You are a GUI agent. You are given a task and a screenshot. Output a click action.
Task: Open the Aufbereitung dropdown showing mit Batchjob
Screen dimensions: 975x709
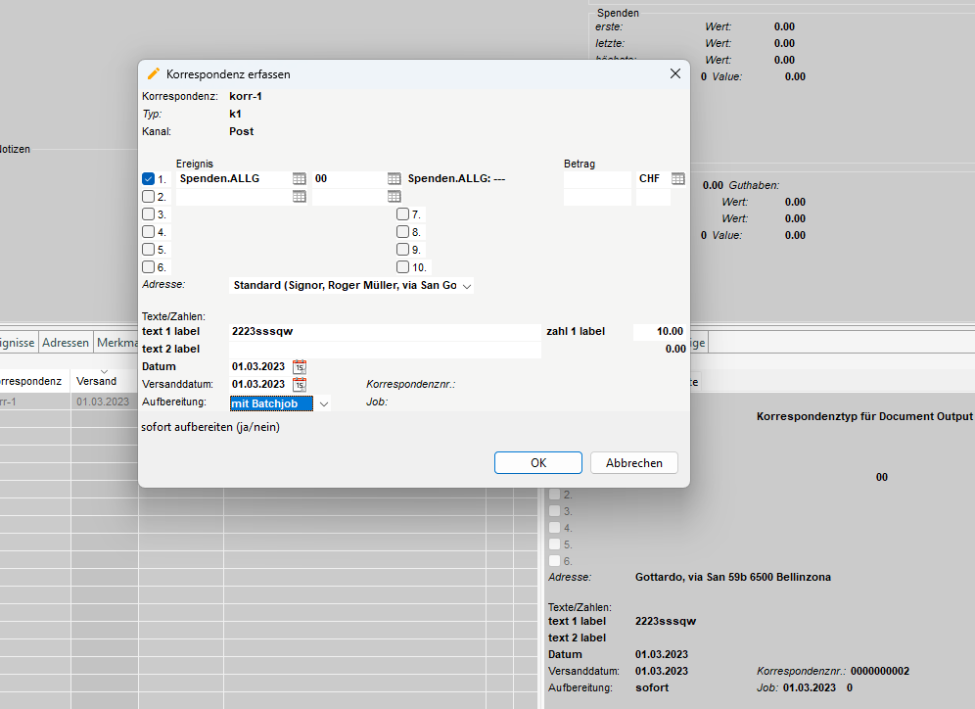tap(323, 402)
